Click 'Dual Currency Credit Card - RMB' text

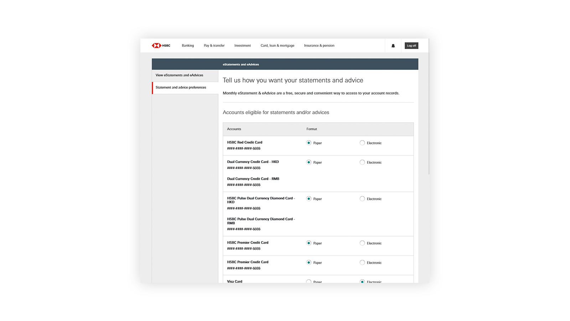tap(253, 179)
